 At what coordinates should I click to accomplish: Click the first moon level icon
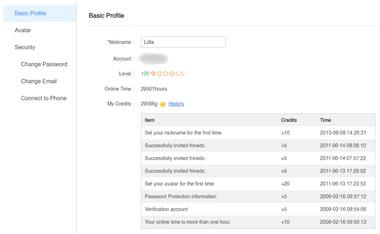[177, 74]
